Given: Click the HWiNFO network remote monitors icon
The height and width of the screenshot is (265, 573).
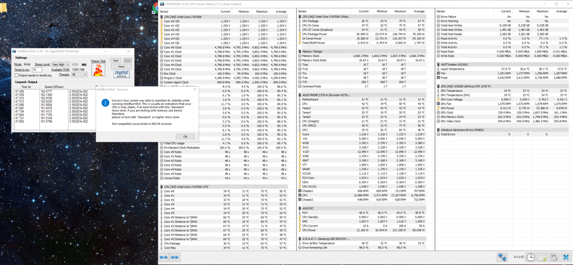Looking at the screenshot, I should pos(502,257).
